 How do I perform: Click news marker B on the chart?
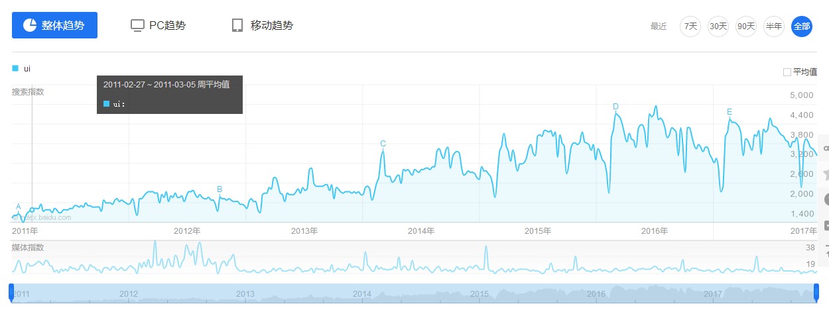[220, 189]
